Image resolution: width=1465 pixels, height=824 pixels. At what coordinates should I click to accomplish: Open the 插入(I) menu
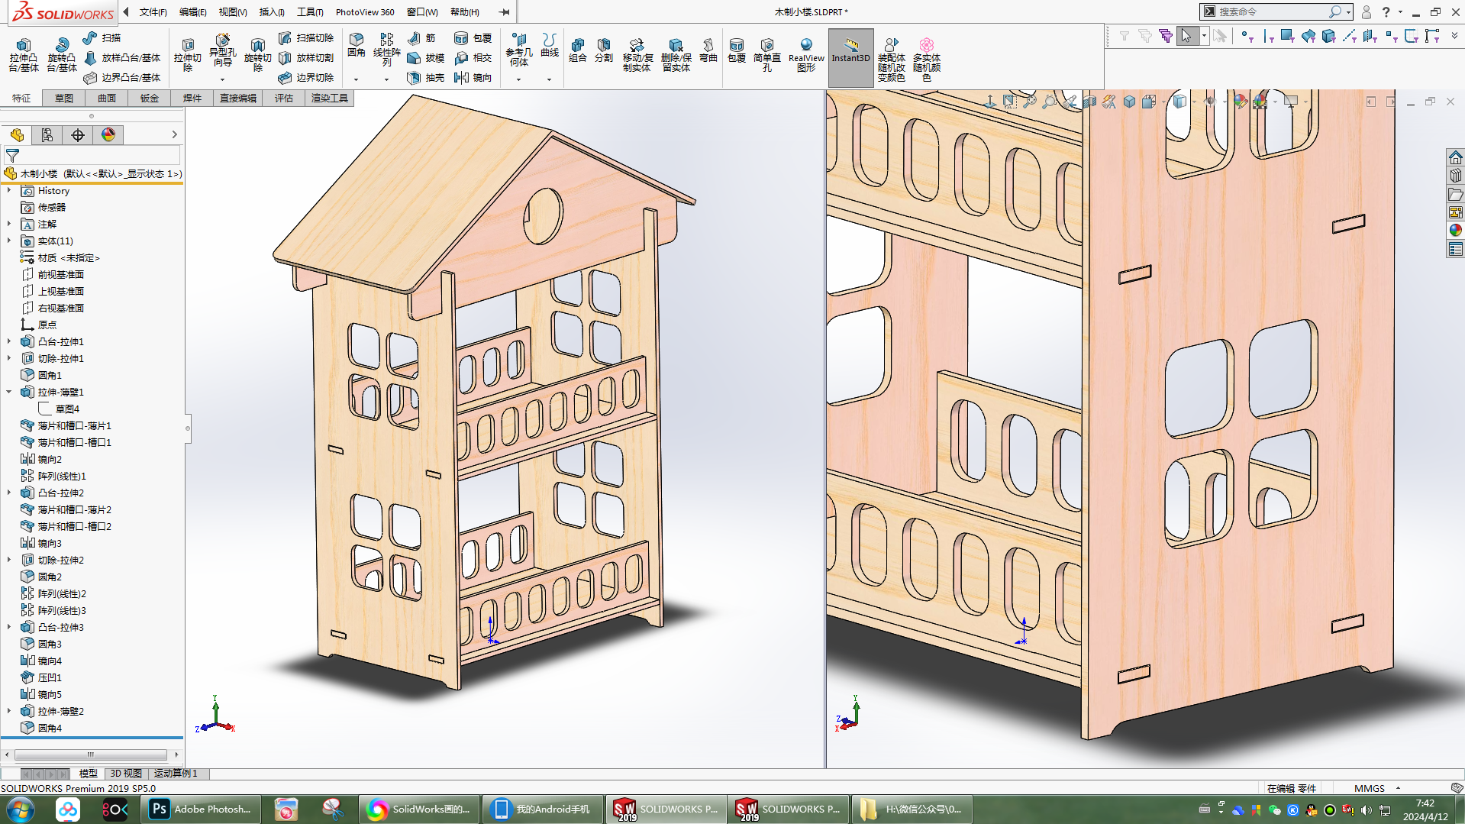pyautogui.click(x=272, y=12)
